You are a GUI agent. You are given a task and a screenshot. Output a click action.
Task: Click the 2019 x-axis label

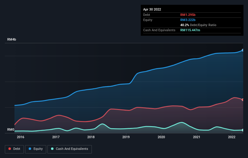[x=126, y=137]
